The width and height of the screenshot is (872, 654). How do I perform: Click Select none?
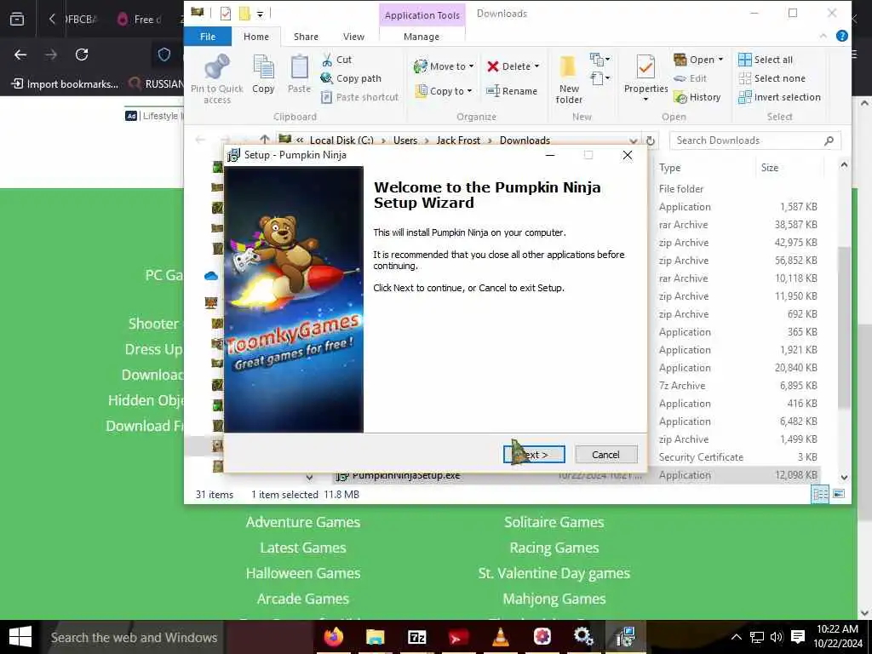(772, 78)
